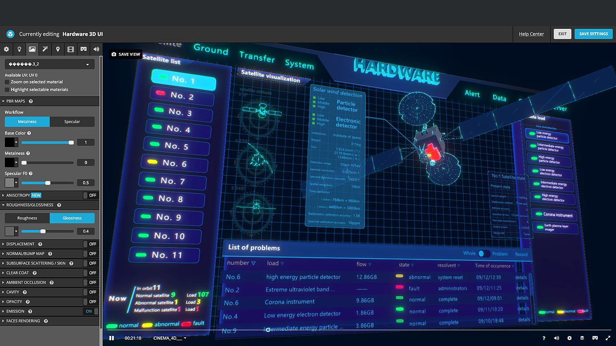The image size is (616, 346).
Task: Toggle Anisotropy on
Action: [90, 196]
